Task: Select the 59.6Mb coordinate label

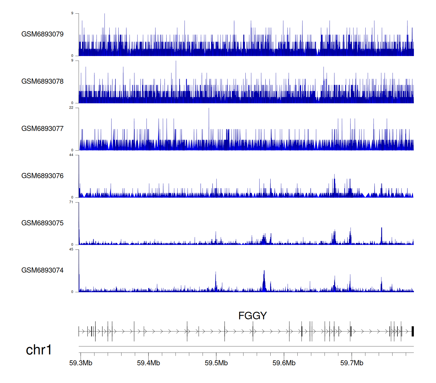Action: click(284, 363)
